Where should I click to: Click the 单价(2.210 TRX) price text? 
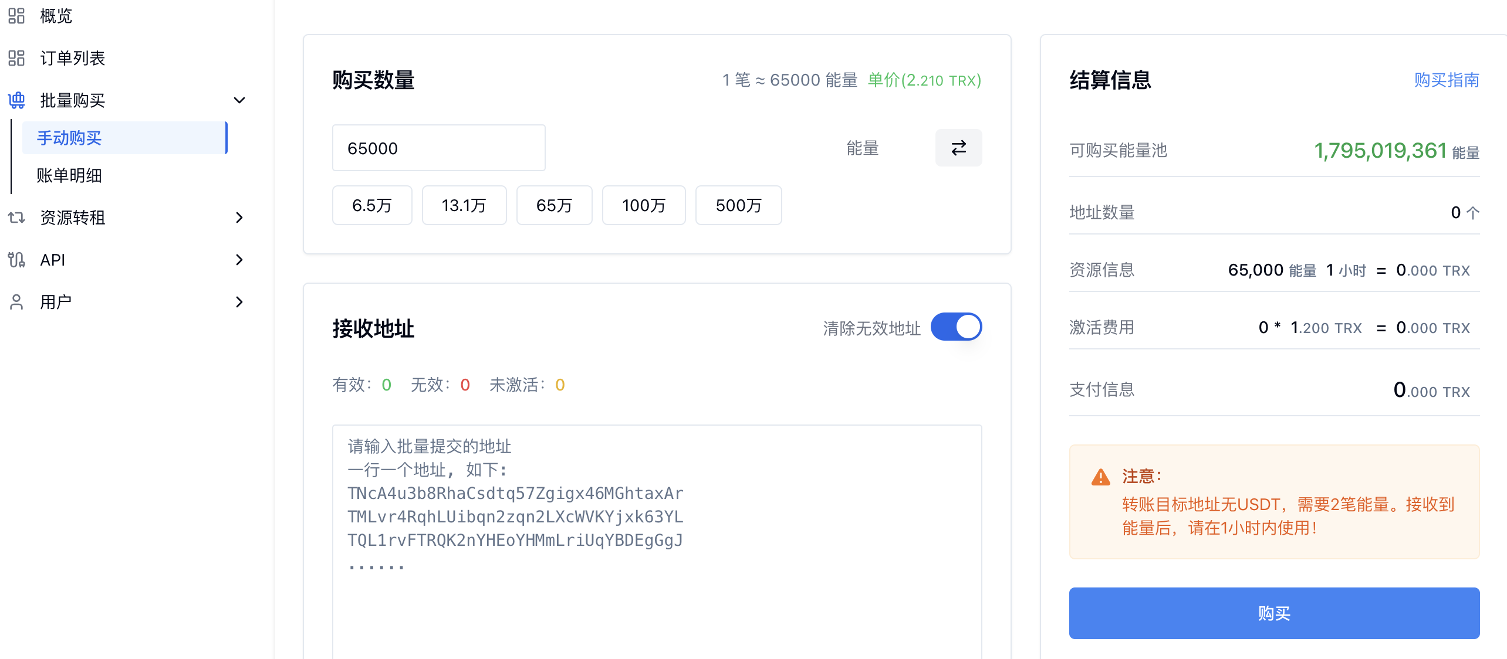[x=924, y=80]
